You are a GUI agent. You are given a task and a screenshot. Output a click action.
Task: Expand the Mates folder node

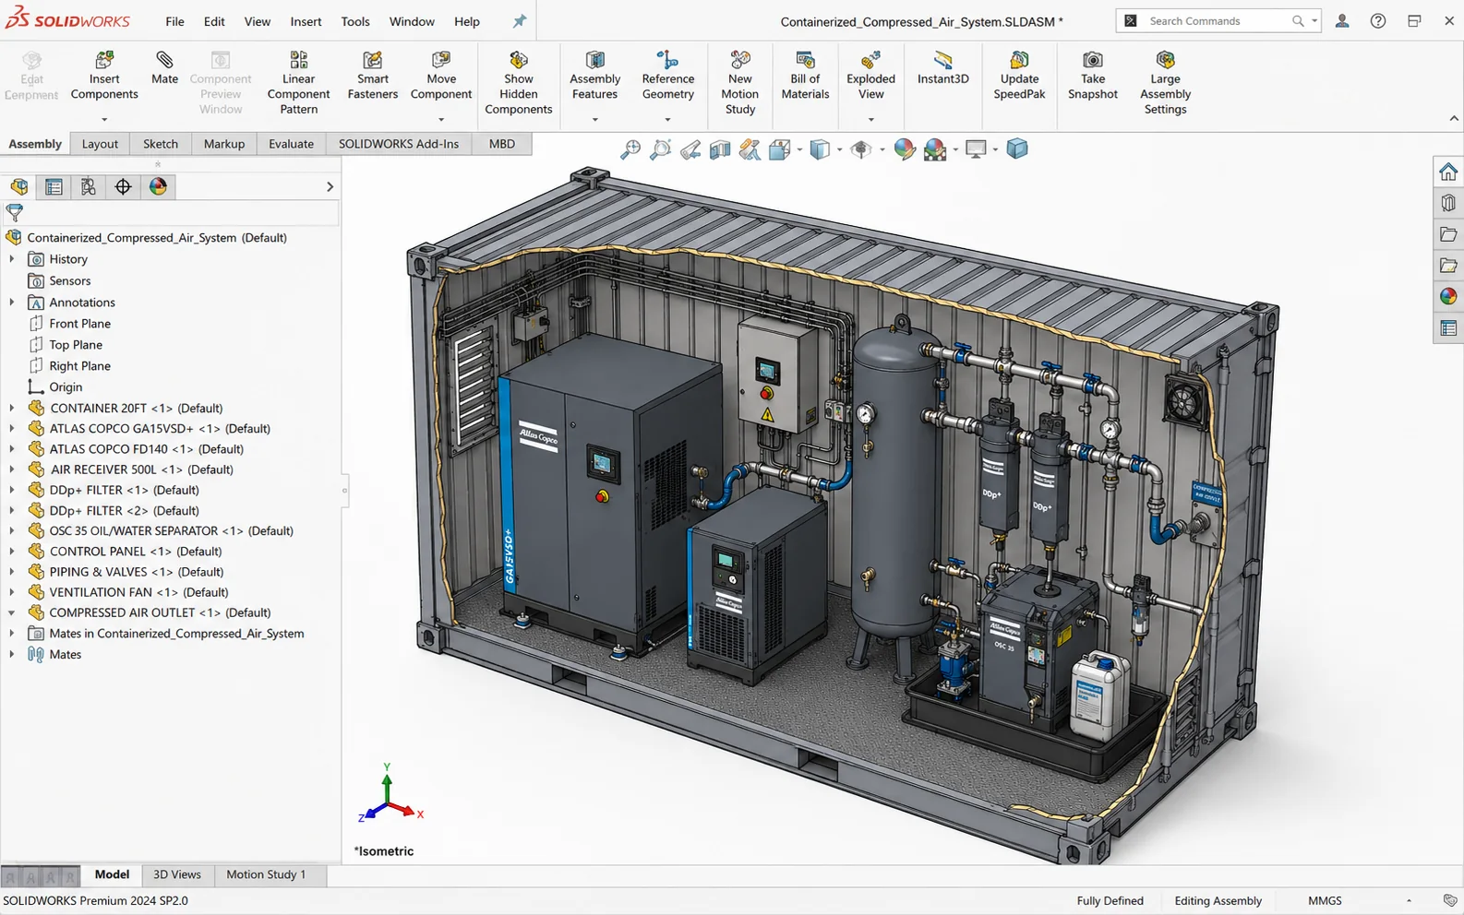tap(12, 654)
